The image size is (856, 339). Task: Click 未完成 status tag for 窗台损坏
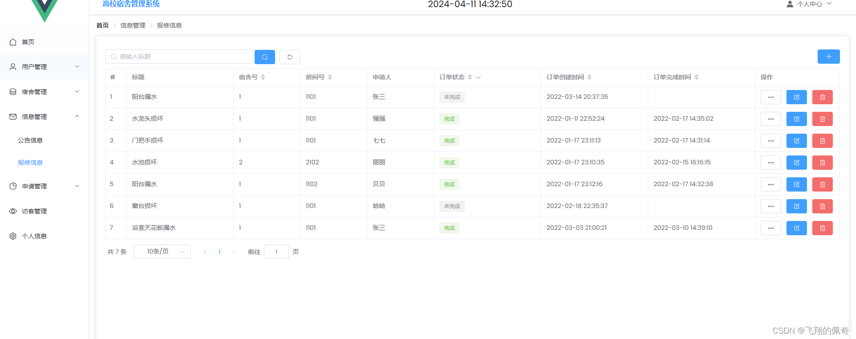click(x=452, y=206)
